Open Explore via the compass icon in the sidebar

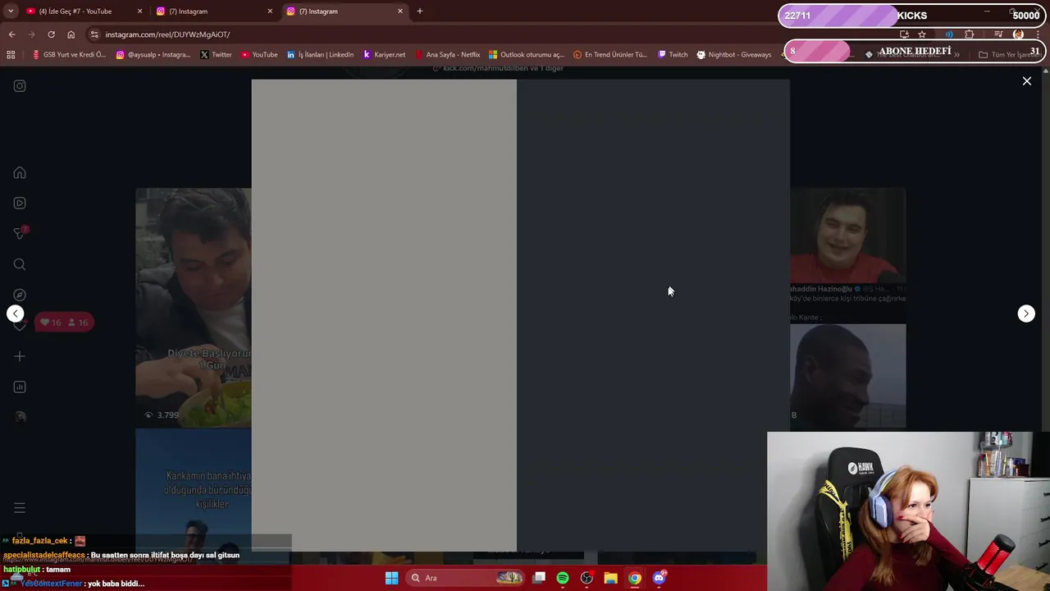tap(20, 295)
